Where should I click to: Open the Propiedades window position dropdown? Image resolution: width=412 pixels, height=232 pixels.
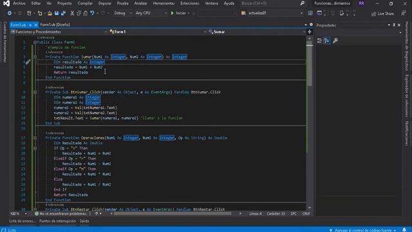(389, 25)
